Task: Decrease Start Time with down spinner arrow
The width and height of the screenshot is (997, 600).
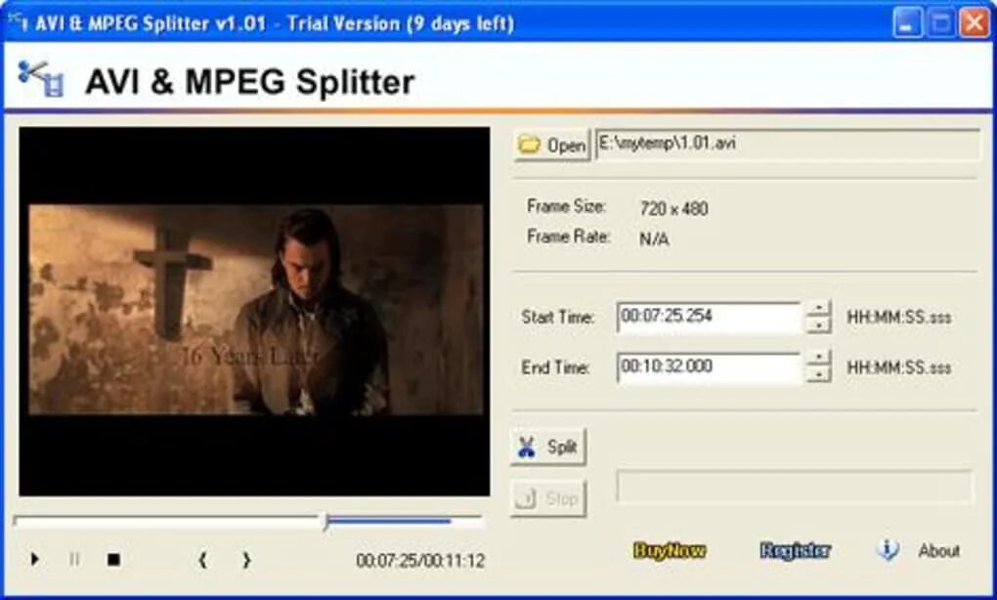Action: tap(819, 324)
